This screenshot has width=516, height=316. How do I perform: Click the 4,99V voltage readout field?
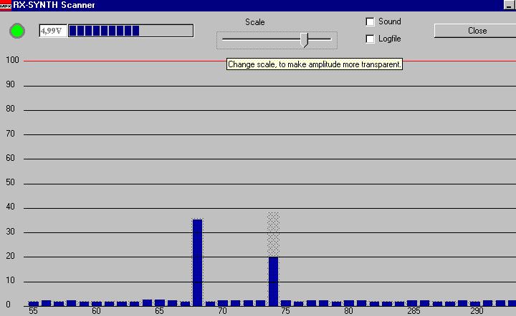click(x=52, y=31)
